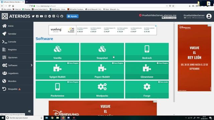Open Respaldo backup in sidebar
214x120 pixels.
point(17,89)
